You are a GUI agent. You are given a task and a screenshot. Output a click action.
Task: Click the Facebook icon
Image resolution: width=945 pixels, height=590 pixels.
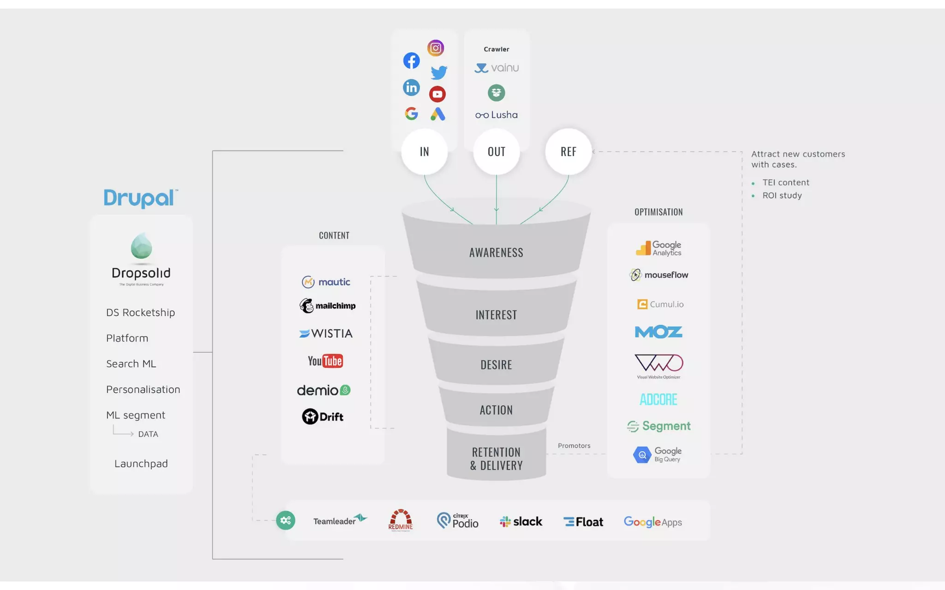[x=411, y=60]
